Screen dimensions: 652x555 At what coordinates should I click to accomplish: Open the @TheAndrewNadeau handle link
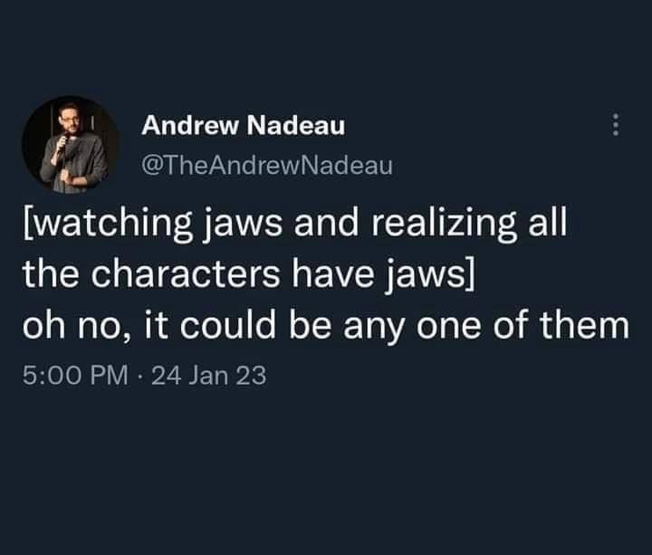(267, 166)
